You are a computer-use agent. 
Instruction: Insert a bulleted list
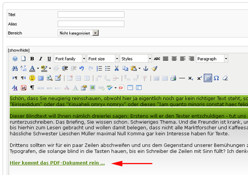pyautogui.click(x=108, y=68)
